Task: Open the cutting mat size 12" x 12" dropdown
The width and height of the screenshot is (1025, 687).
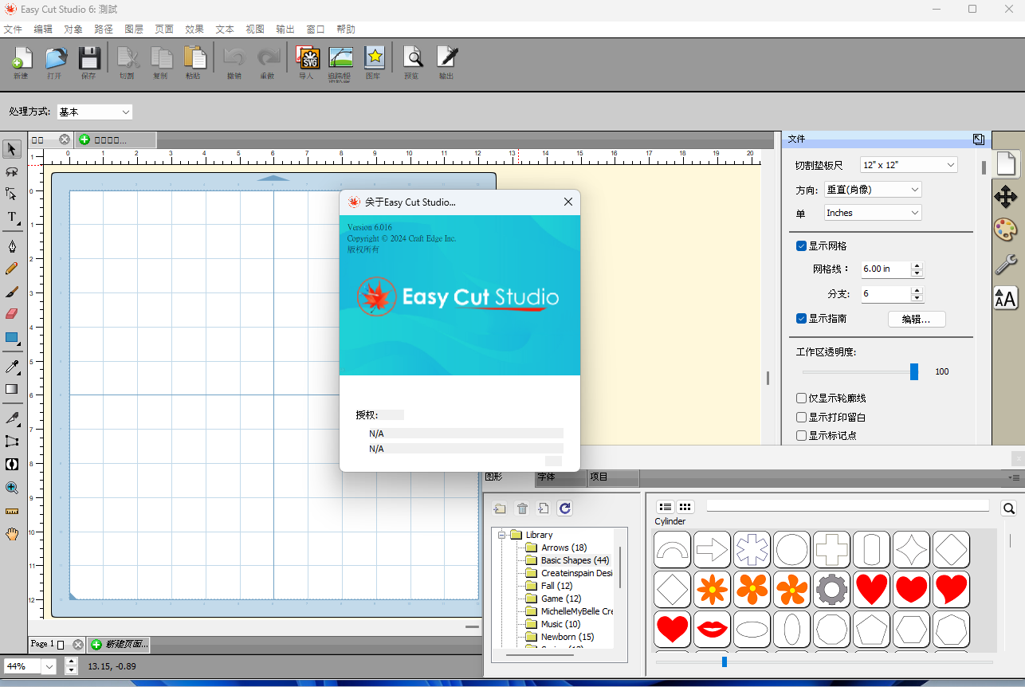Action: (x=909, y=165)
